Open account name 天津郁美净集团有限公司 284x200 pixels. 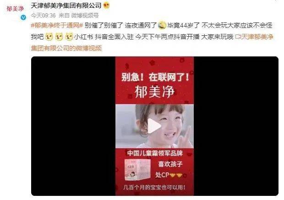tap(66, 6)
